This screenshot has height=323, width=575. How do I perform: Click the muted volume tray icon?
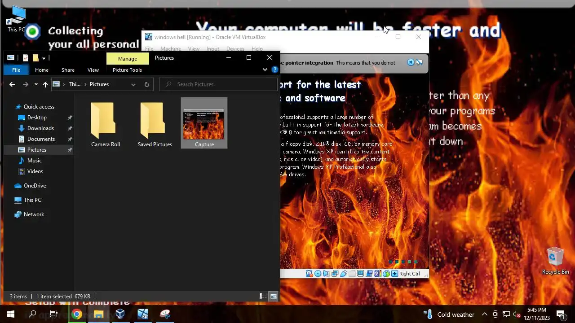coord(517,314)
